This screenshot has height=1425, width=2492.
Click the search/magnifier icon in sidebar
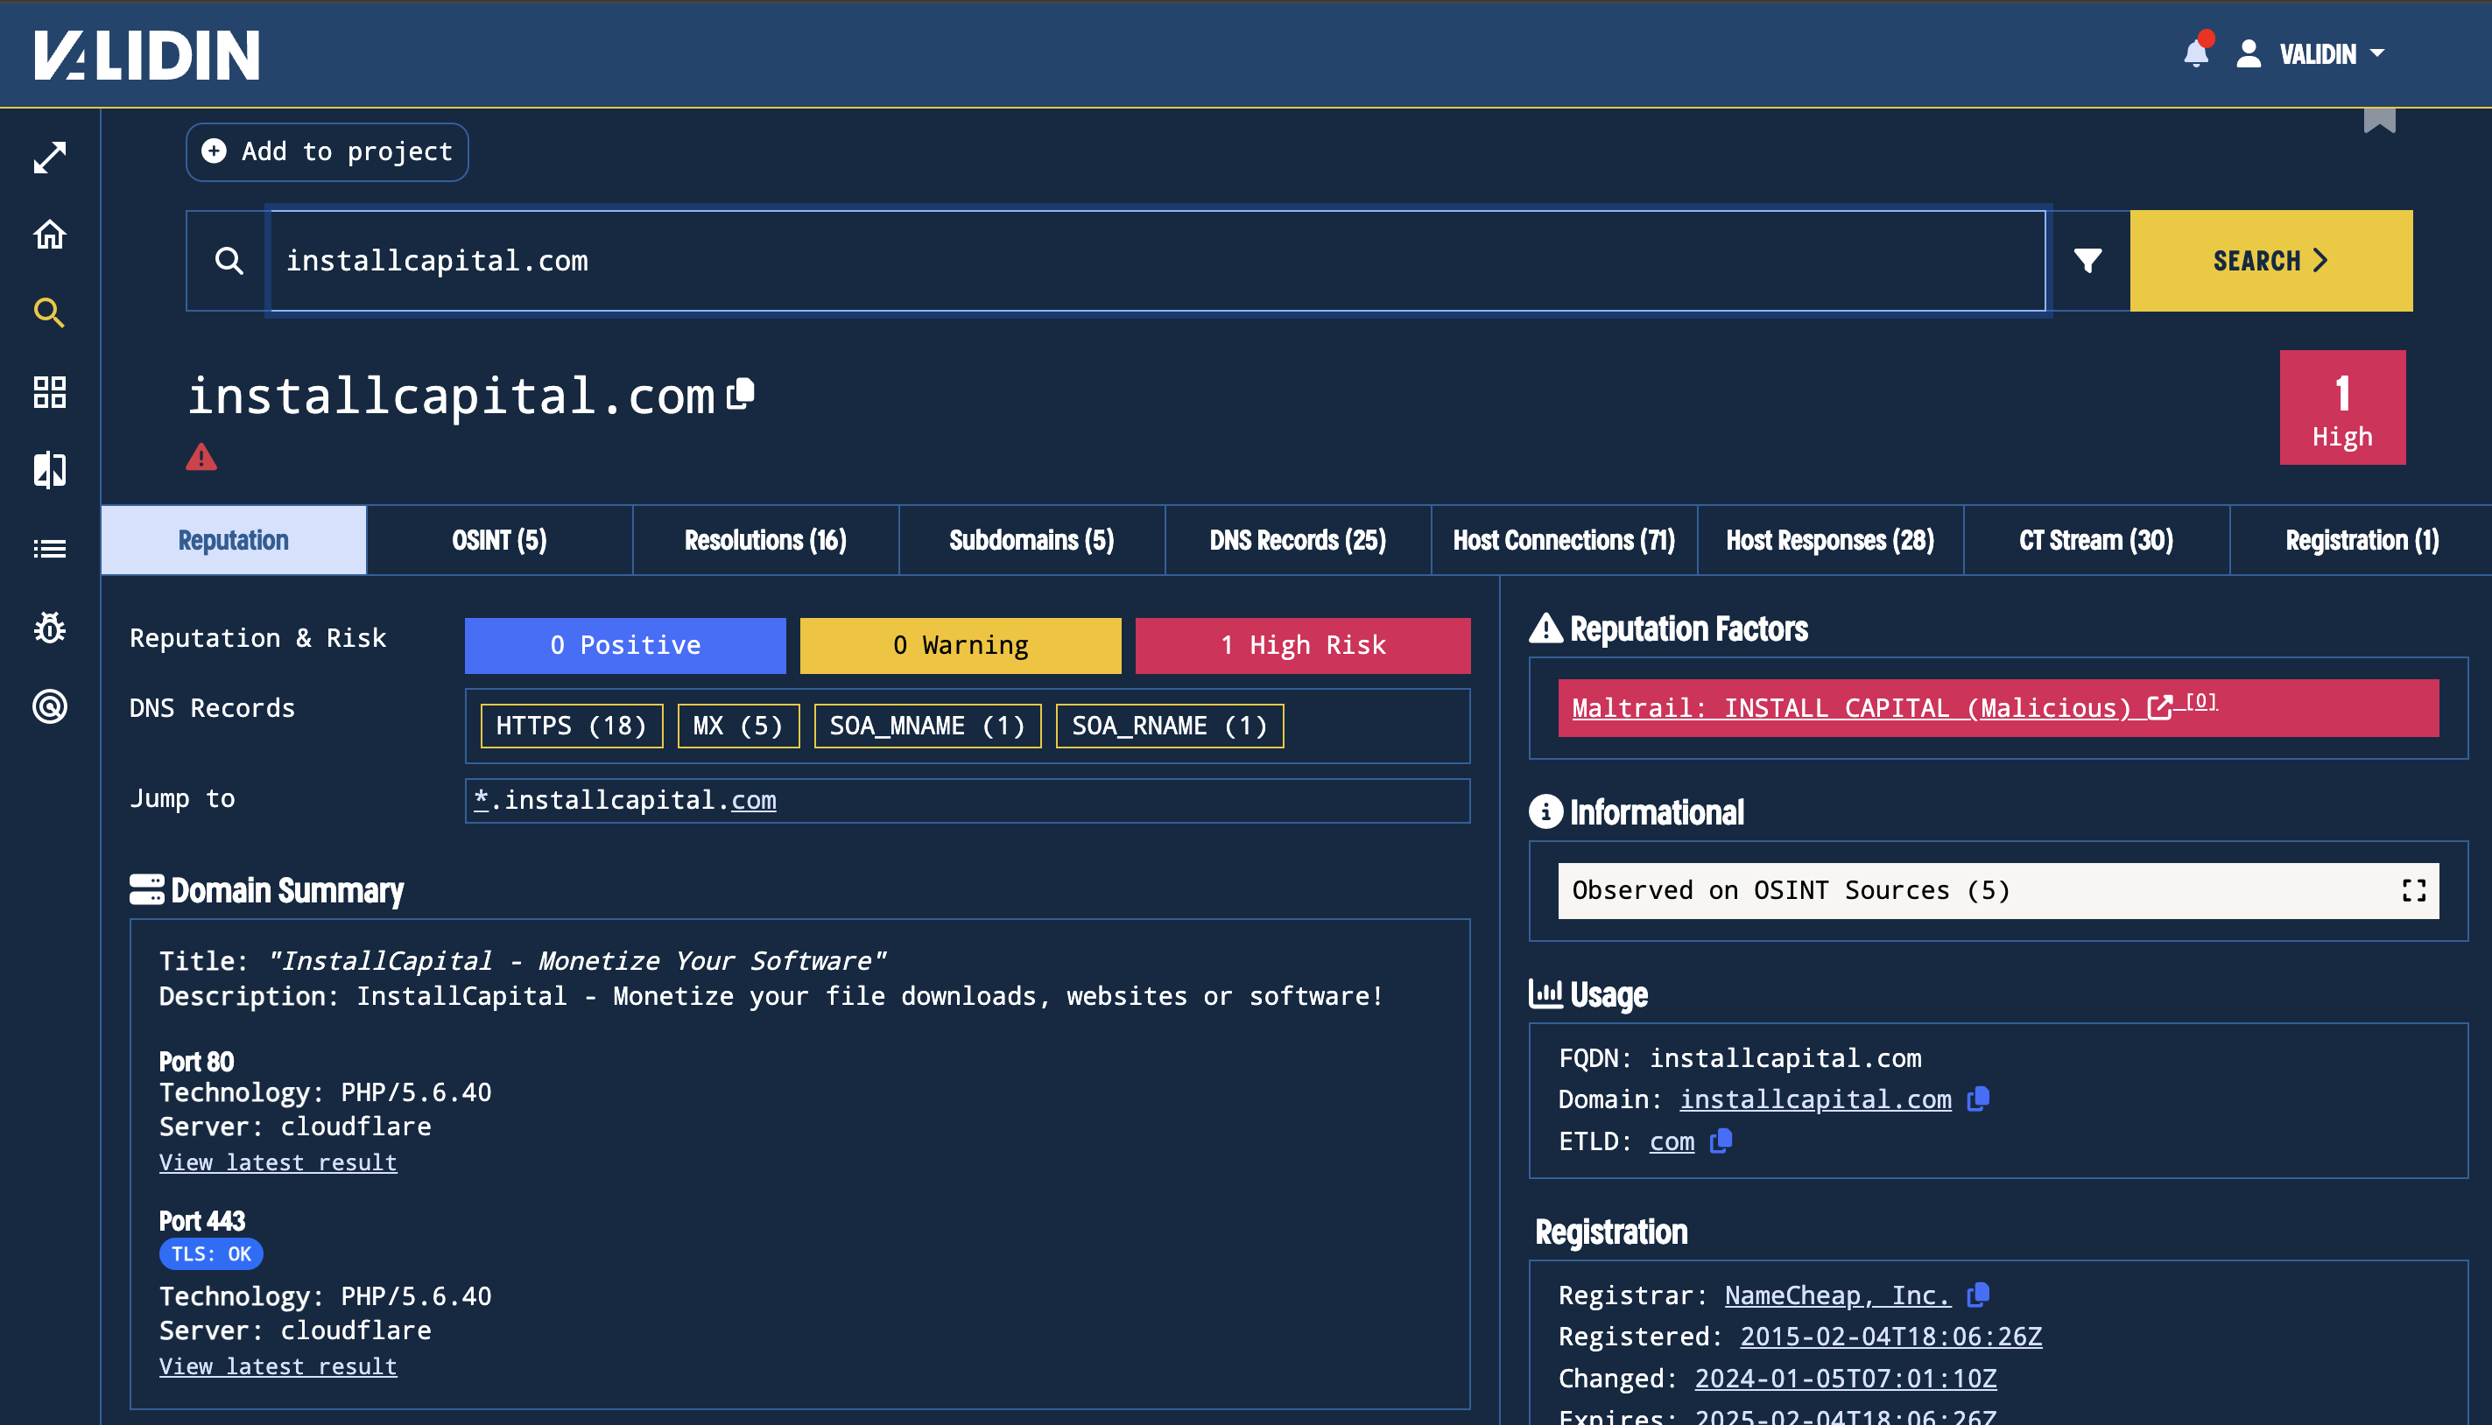pyautogui.click(x=50, y=315)
